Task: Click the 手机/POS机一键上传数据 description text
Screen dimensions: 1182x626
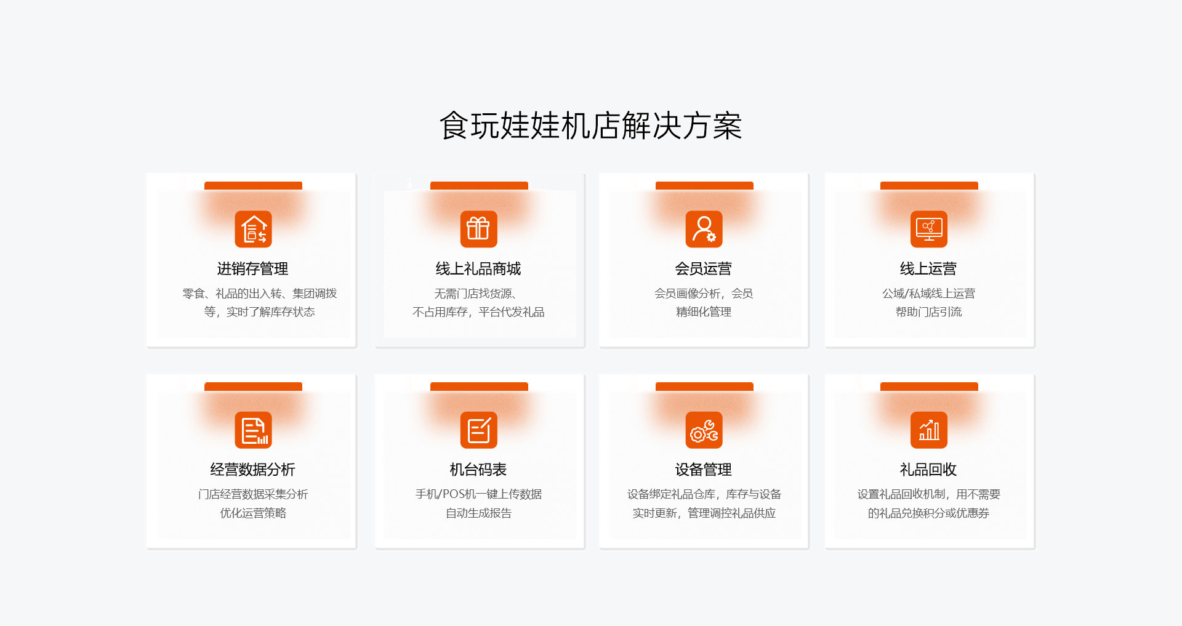Action: tap(478, 494)
